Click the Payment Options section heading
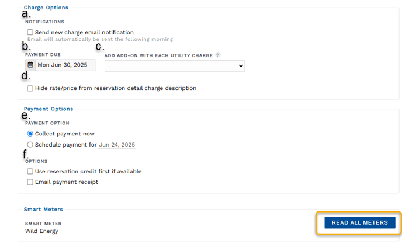This screenshot has width=402, height=247. coord(48,109)
